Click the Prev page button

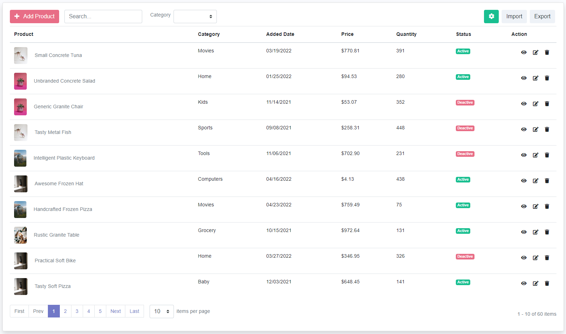pos(38,311)
